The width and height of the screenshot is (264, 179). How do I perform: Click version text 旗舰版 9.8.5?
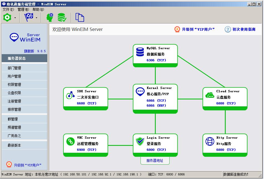pyautogui.click(x=35, y=51)
